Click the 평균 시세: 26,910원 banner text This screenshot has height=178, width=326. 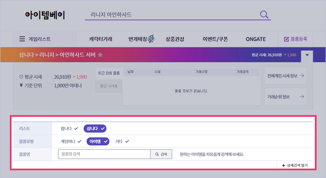click(x=266, y=55)
